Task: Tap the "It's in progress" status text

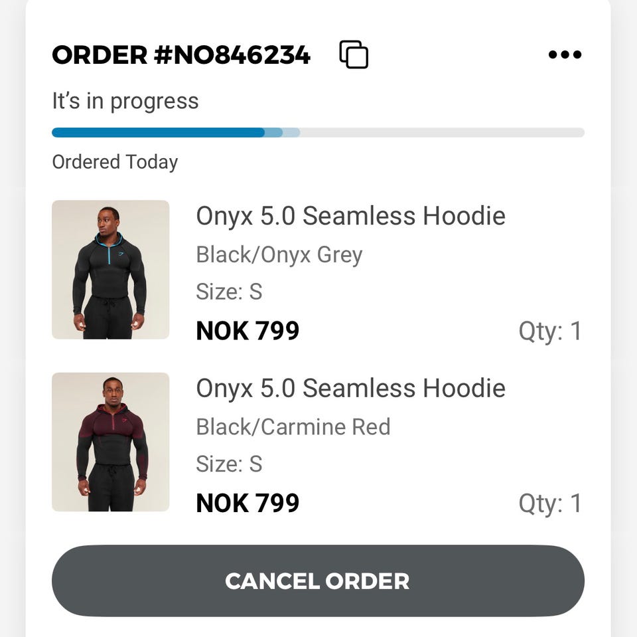Action: (125, 101)
